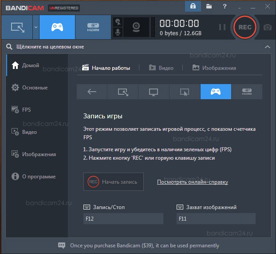Select HDMI device recording mode in top toolbar

(x=93, y=27)
